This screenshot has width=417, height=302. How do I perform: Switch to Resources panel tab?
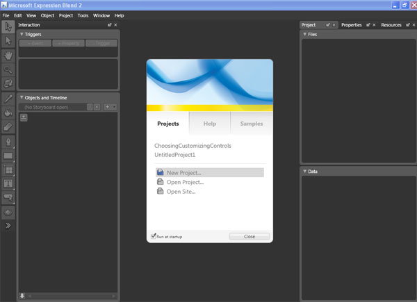tap(391, 25)
